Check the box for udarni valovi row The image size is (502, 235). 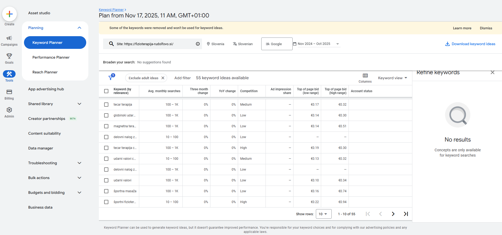click(106, 180)
